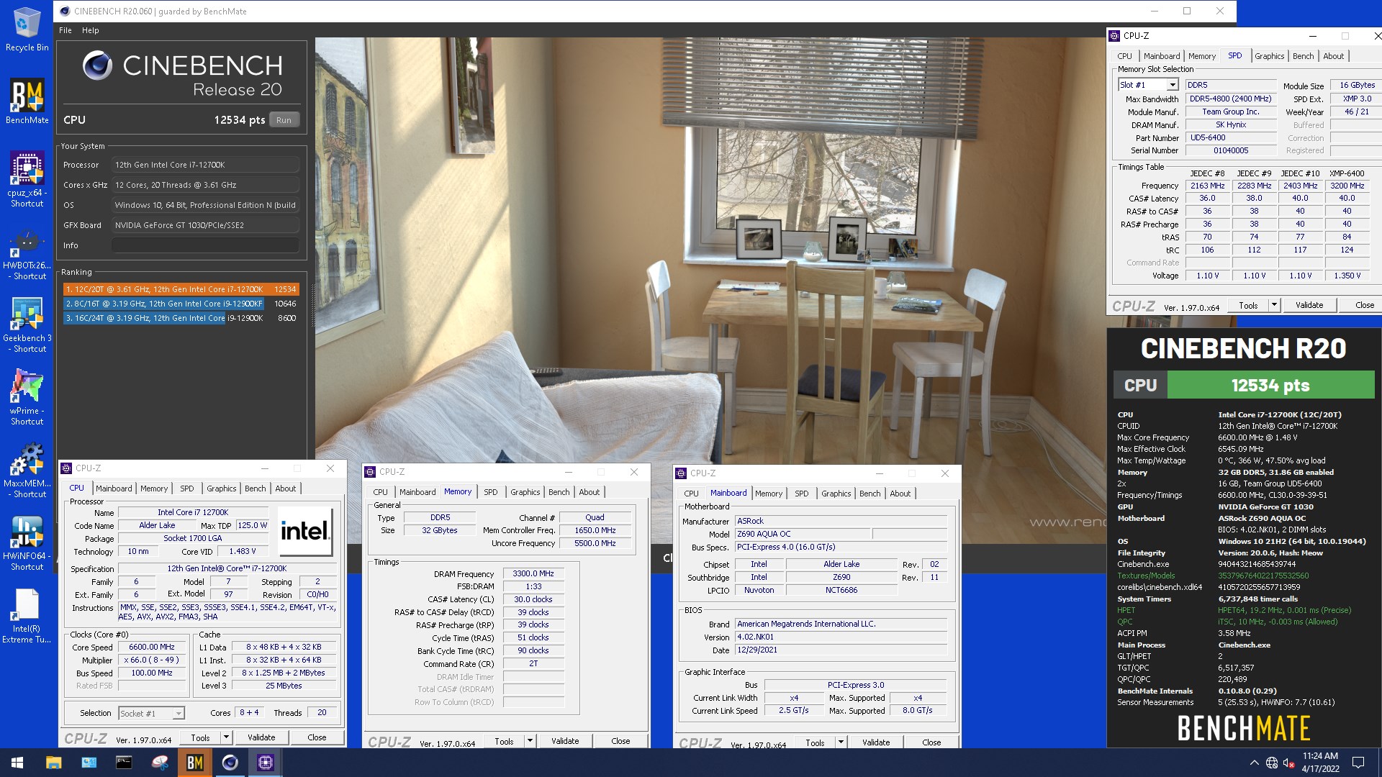Image resolution: width=1382 pixels, height=777 pixels.
Task: Switch to Mainboard tab in CPU window
Action: pos(114,489)
